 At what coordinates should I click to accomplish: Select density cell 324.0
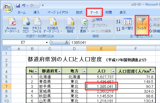(x=136, y=91)
